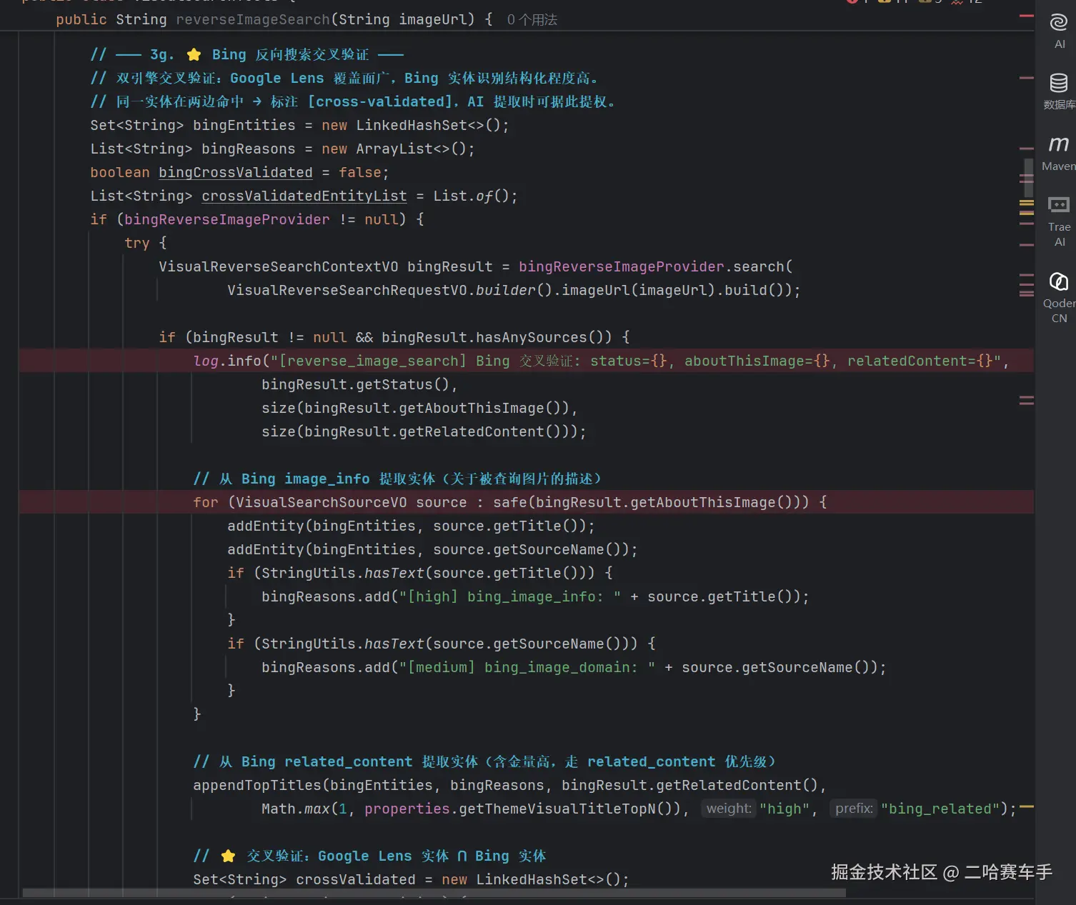The height and width of the screenshot is (905, 1076).
Task: Click the List.of() call
Action: tap(471, 196)
